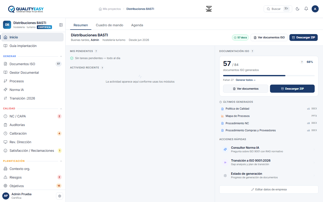Click the AP user avatar

pos(6,196)
